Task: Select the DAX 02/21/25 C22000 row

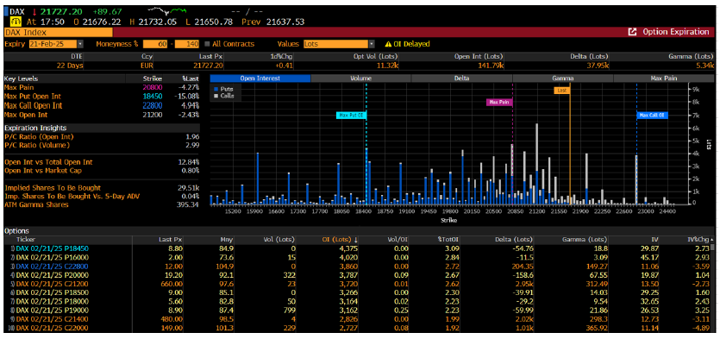Action: tap(357, 327)
